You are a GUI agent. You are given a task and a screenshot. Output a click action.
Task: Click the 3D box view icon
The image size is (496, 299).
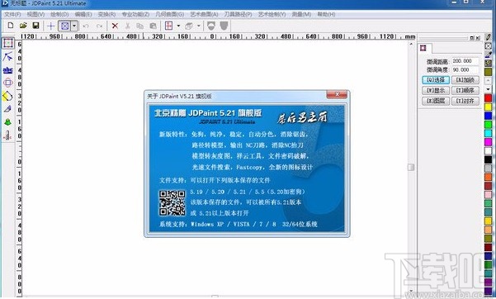(189, 26)
